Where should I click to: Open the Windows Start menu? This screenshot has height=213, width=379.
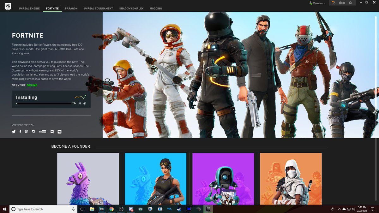click(4, 209)
